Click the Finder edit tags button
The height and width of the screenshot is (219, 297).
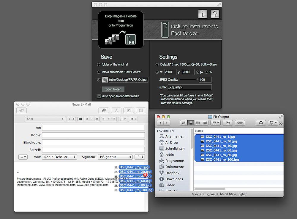click(x=240, y=123)
